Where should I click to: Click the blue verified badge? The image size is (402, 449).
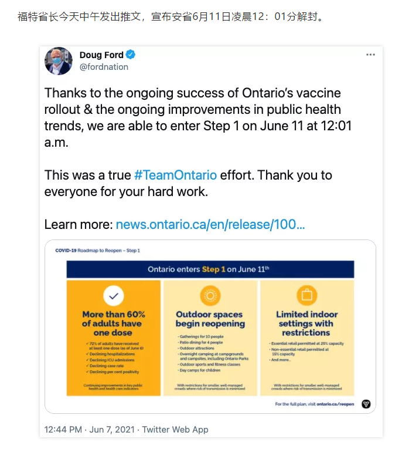[x=130, y=55]
